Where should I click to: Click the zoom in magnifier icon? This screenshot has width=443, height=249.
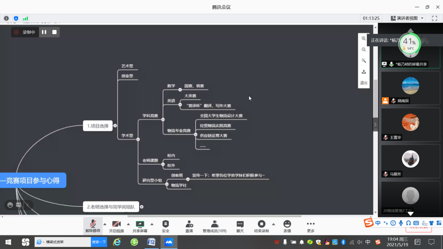point(364,39)
